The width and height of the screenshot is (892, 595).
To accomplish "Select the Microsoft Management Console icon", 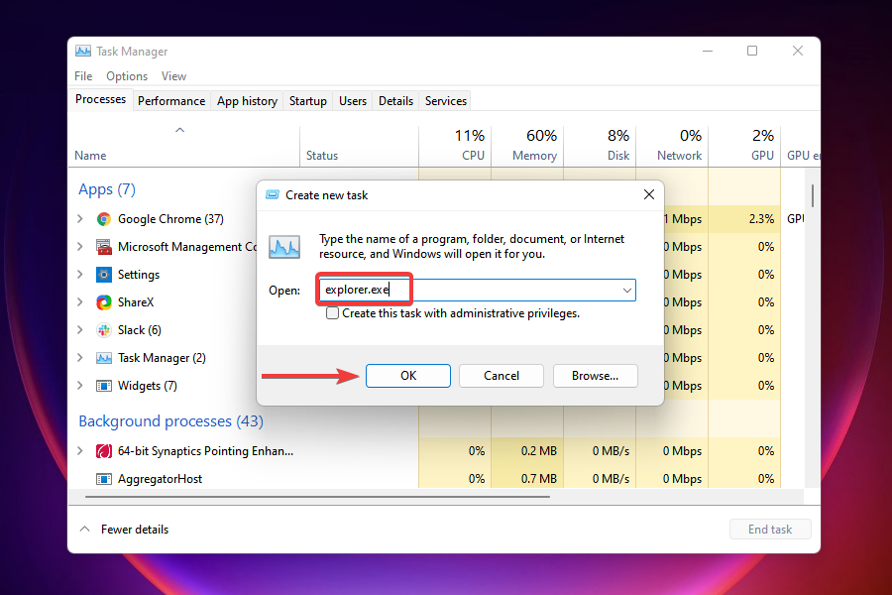I will (103, 247).
